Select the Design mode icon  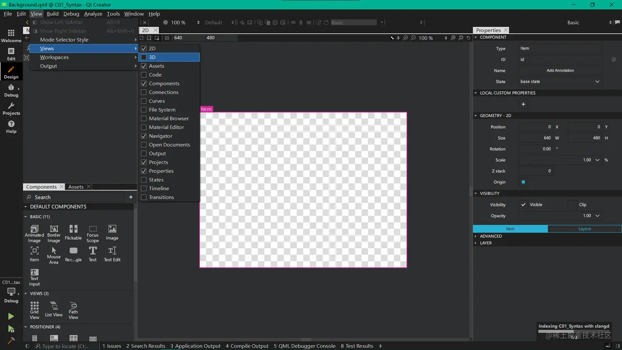click(x=11, y=72)
